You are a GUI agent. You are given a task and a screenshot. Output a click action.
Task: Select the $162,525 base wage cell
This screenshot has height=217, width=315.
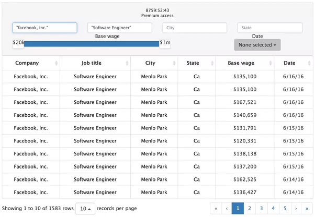[245, 179]
